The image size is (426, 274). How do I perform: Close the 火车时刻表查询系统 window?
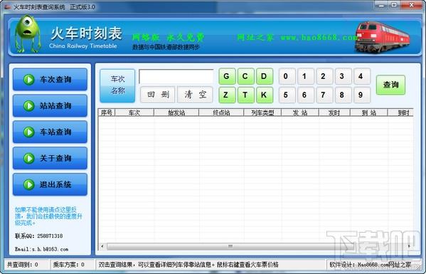[x=412, y=5]
